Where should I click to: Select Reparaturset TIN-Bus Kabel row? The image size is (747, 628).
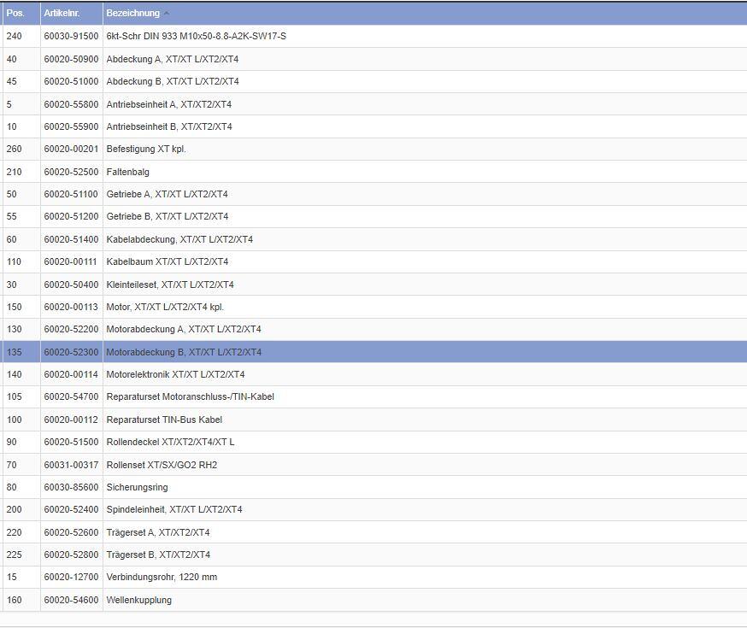(164, 420)
